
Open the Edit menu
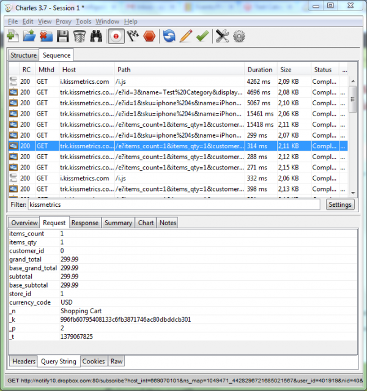[x=28, y=21]
